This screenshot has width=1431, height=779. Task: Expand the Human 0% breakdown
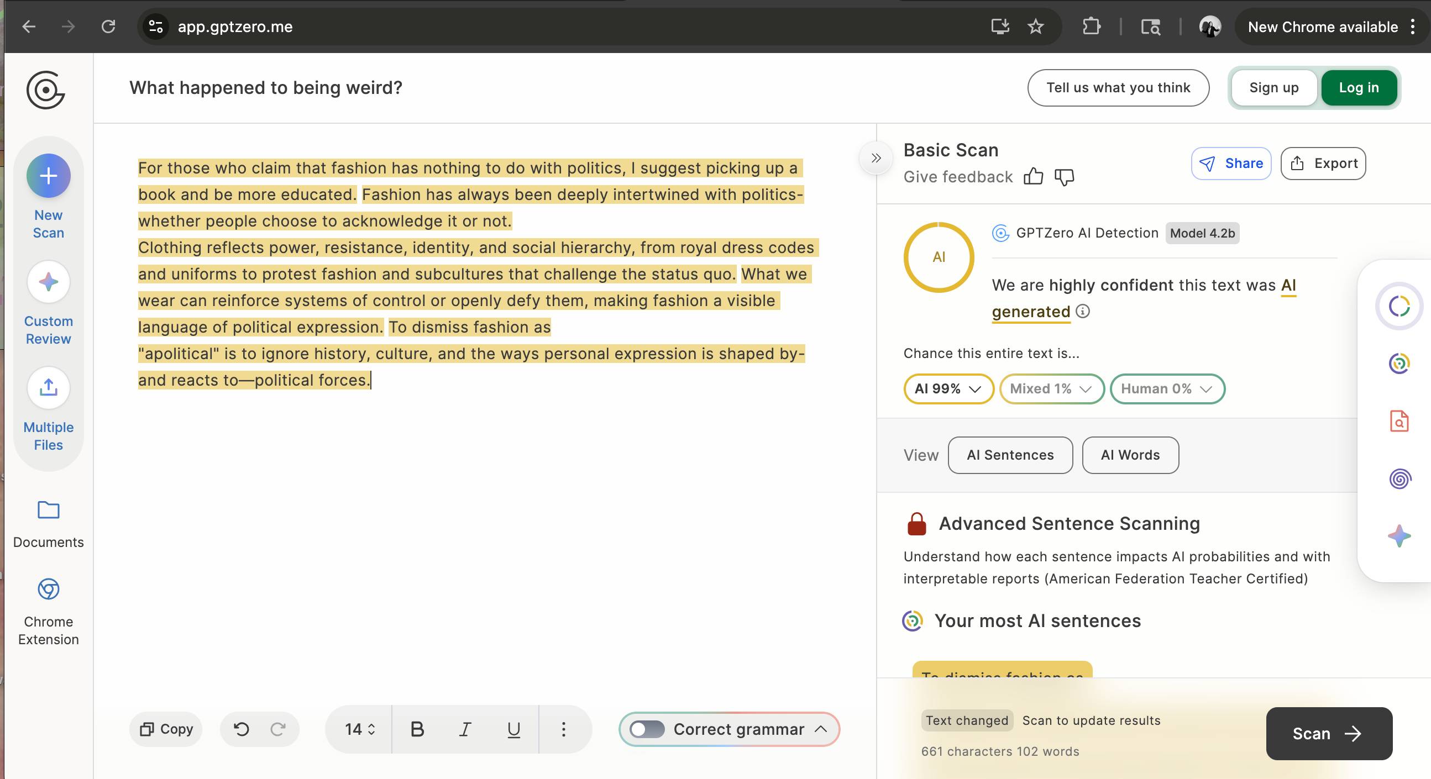(x=1167, y=388)
